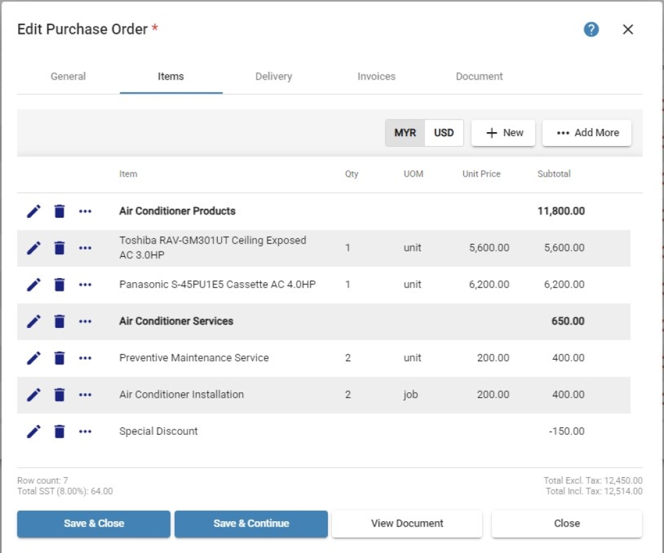
Task: Delete the Air Conditioner Services group row
Action: [x=60, y=321]
